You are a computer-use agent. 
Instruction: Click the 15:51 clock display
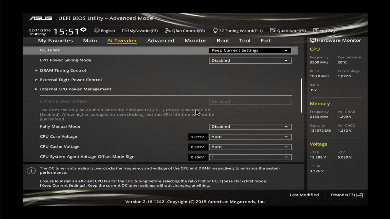(x=66, y=31)
